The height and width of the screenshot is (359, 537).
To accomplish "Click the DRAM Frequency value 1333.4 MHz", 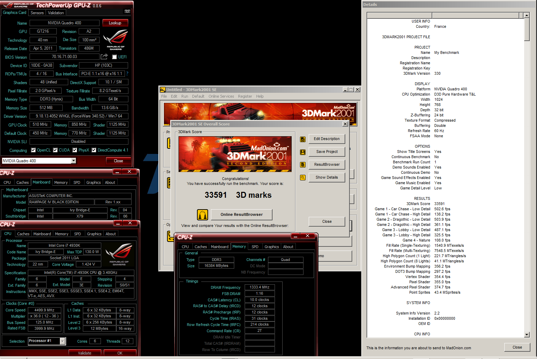I will coord(260,287).
